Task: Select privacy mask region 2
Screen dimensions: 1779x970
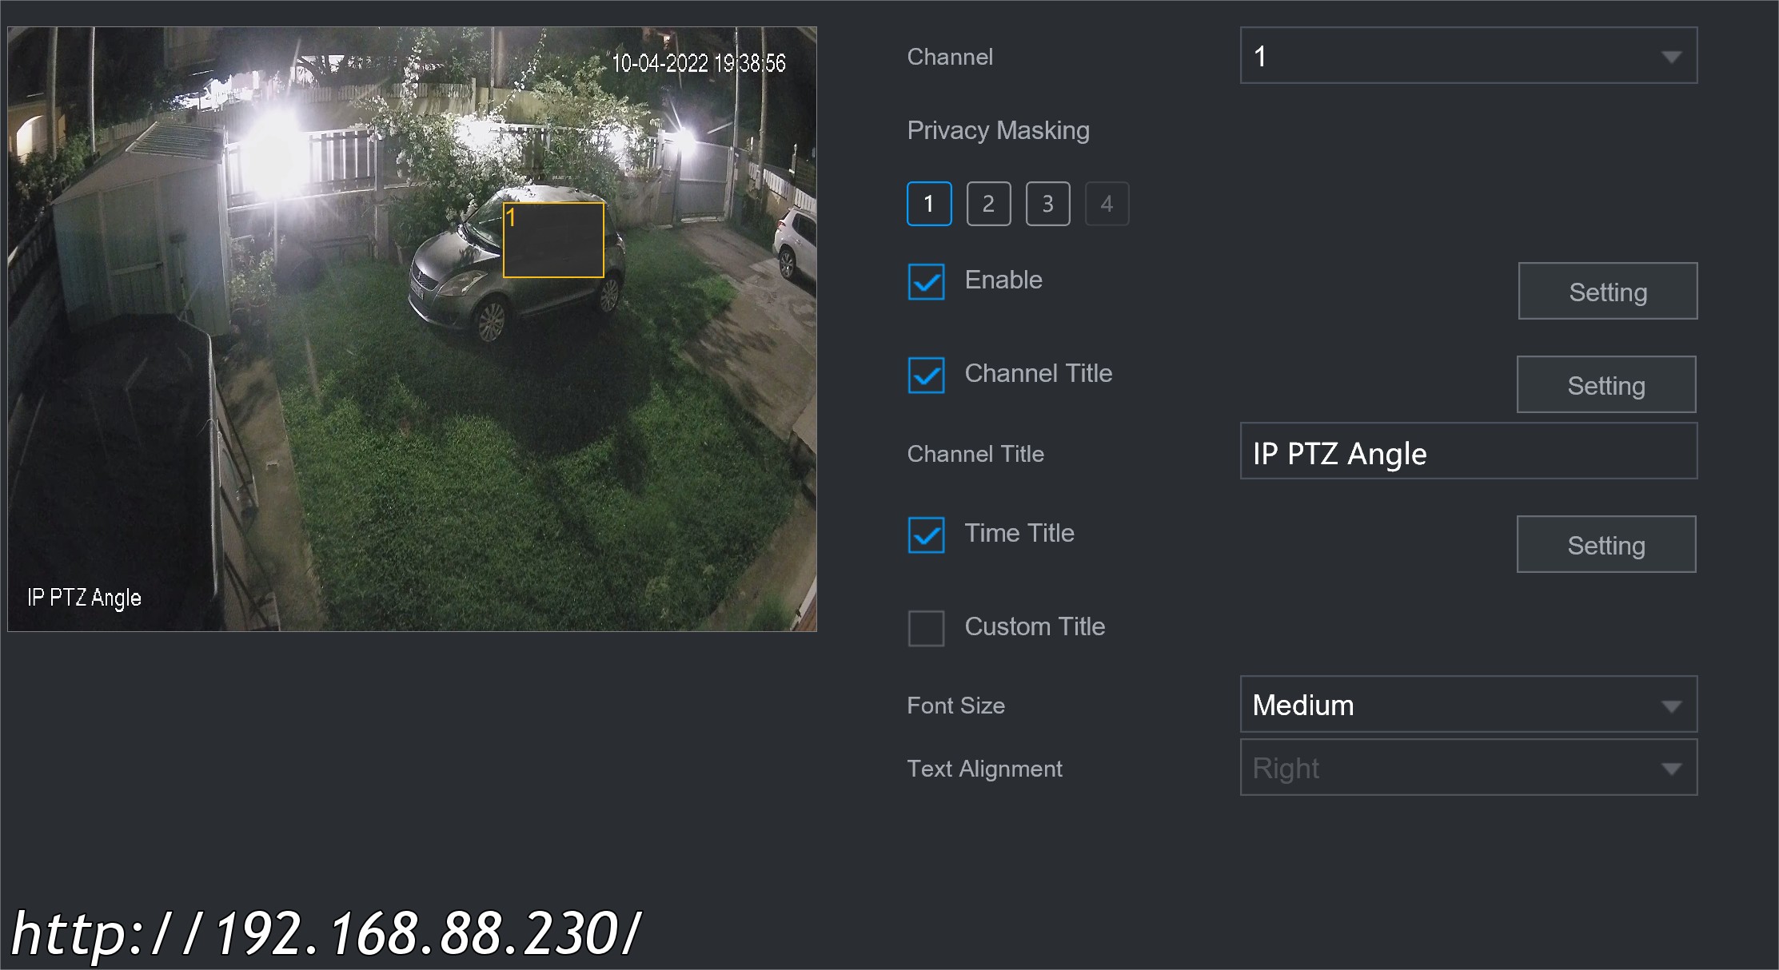Action: [988, 204]
